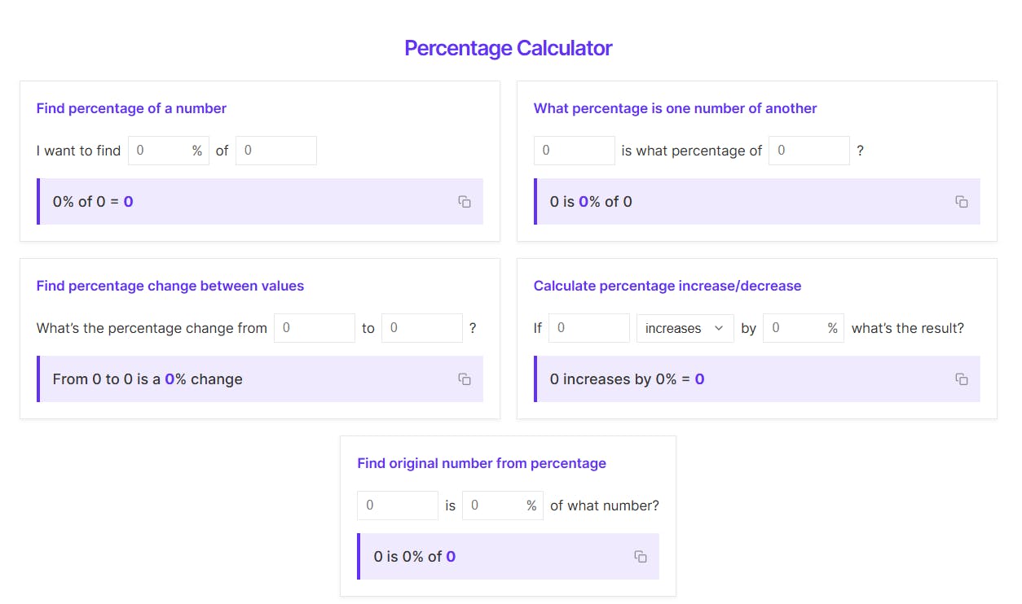Click the 'Percentage Calculator' heading
This screenshot has height=604, width=1022.
509,48
